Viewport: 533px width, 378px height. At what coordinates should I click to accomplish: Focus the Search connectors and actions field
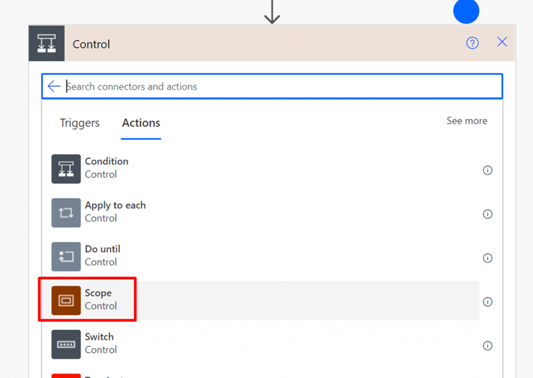point(281,86)
